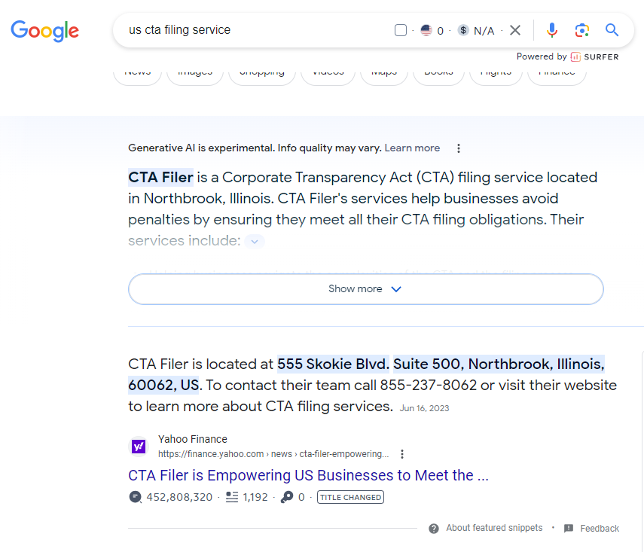Select the Yahoo Finance favicon
The height and width of the screenshot is (552, 644).
139,447
